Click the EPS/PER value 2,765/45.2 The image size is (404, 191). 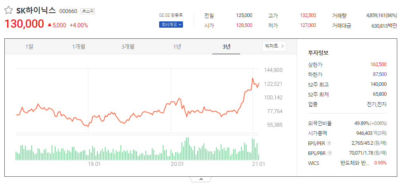click(363, 143)
